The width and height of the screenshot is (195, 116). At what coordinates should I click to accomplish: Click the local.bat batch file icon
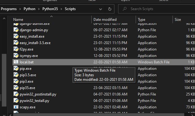[x=16, y=62]
